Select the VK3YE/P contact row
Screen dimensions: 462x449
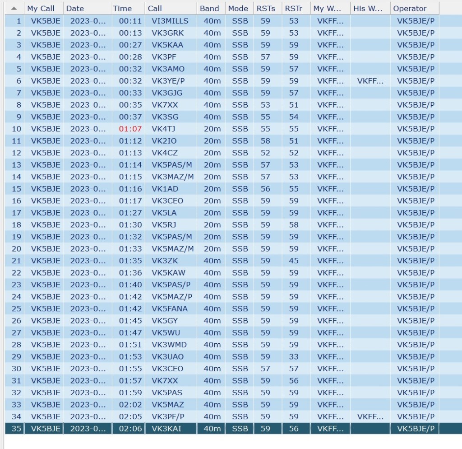click(167, 81)
